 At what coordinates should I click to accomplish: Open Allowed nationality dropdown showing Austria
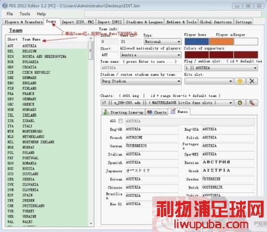click(x=151, y=55)
